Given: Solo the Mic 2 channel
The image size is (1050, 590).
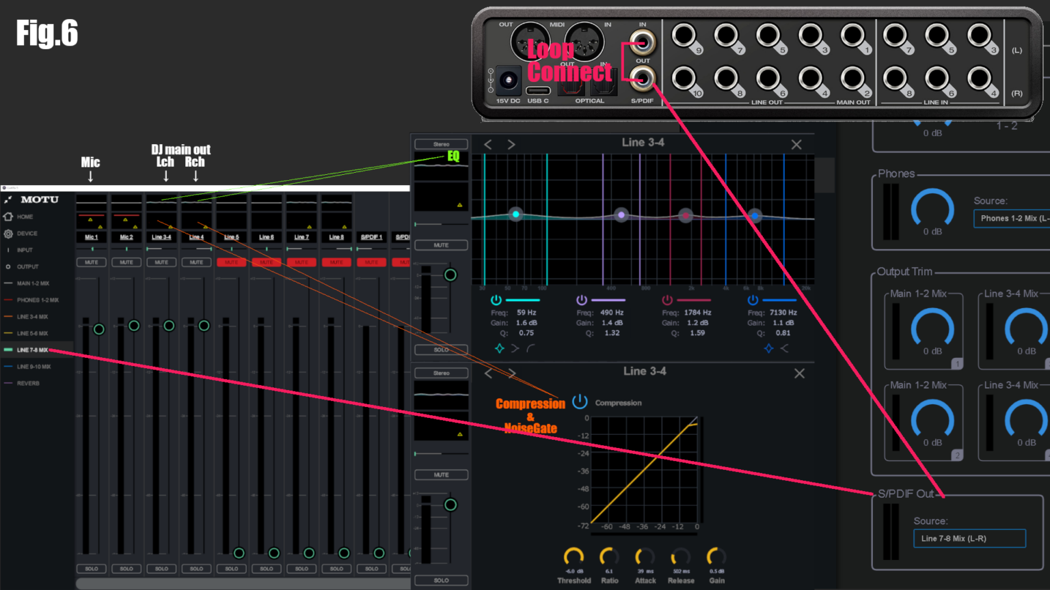Looking at the screenshot, I should pos(126,568).
